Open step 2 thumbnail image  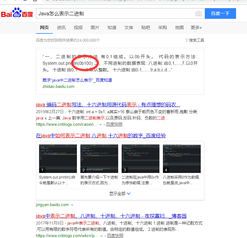tap(99, 159)
